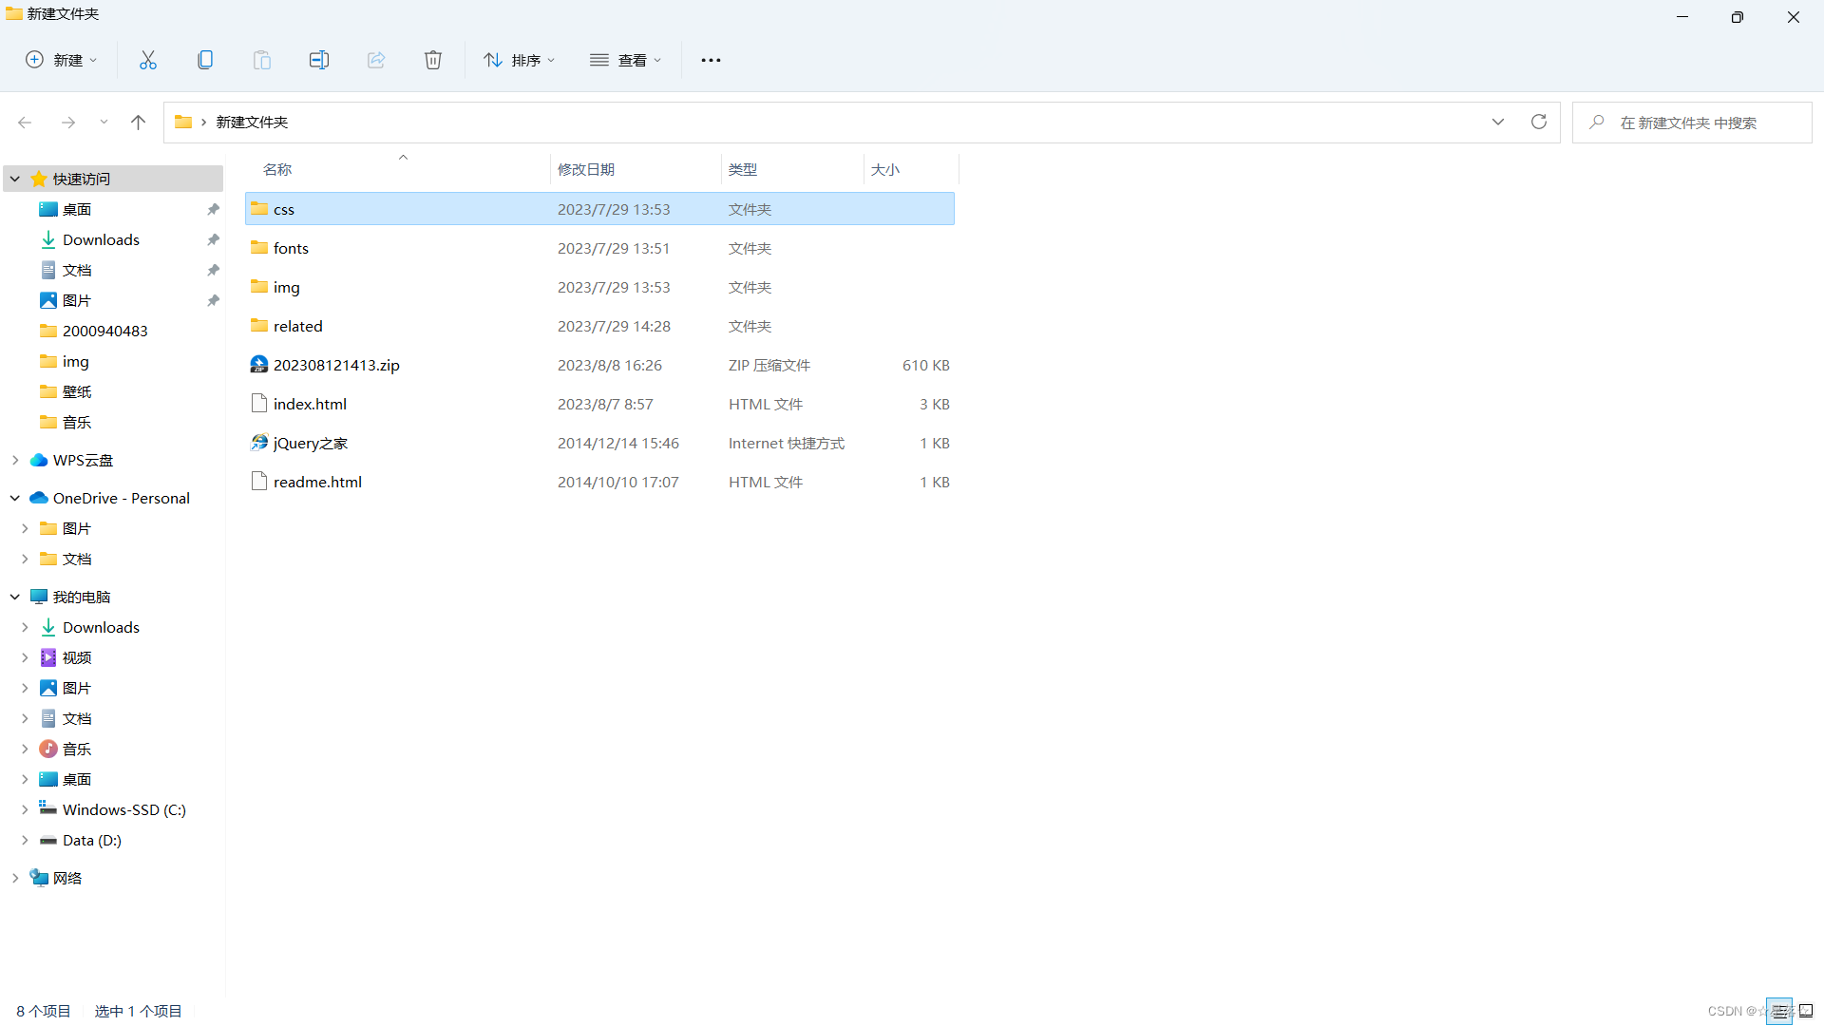Click the Copy icon in toolbar
The width and height of the screenshot is (1824, 1026).
click(205, 60)
